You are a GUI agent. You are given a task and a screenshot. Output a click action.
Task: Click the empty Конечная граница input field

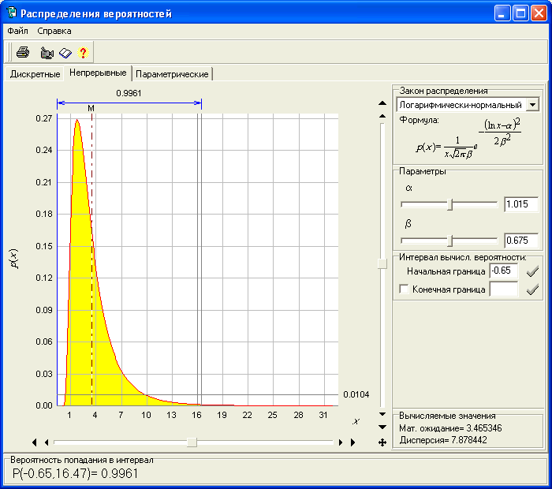(x=504, y=289)
